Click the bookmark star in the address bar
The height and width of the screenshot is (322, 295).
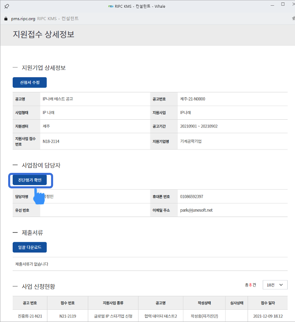tap(293, 19)
